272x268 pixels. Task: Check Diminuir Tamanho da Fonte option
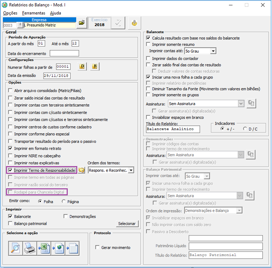[x=148, y=89]
